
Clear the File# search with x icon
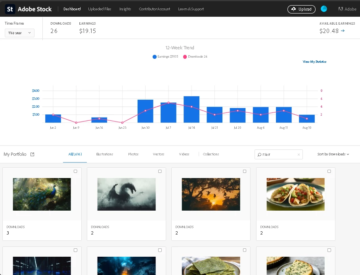[x=299, y=155]
